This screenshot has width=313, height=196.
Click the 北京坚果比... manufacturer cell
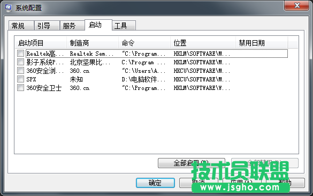(x=90, y=62)
